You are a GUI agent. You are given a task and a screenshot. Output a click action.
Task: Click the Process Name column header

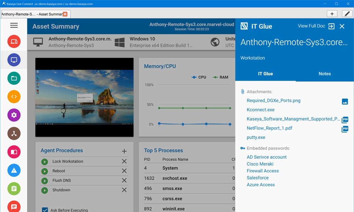[175, 159]
